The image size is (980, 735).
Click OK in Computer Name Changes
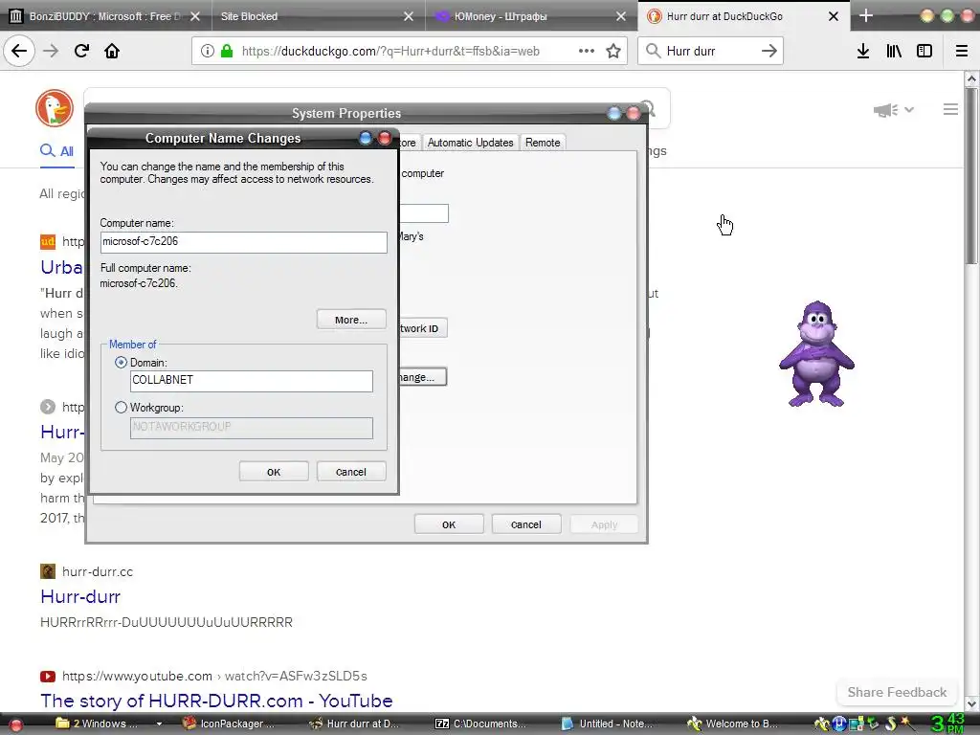click(x=274, y=471)
